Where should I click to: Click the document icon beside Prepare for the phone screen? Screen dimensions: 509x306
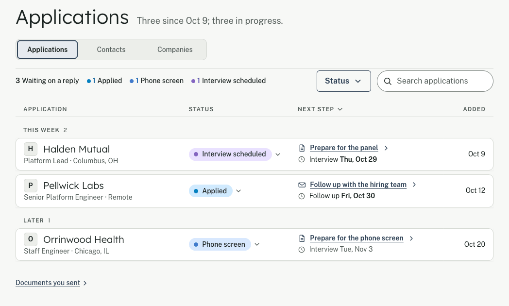[x=302, y=238]
